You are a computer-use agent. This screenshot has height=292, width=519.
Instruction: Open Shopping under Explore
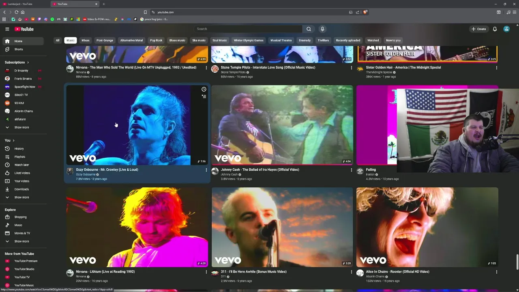pos(24,217)
